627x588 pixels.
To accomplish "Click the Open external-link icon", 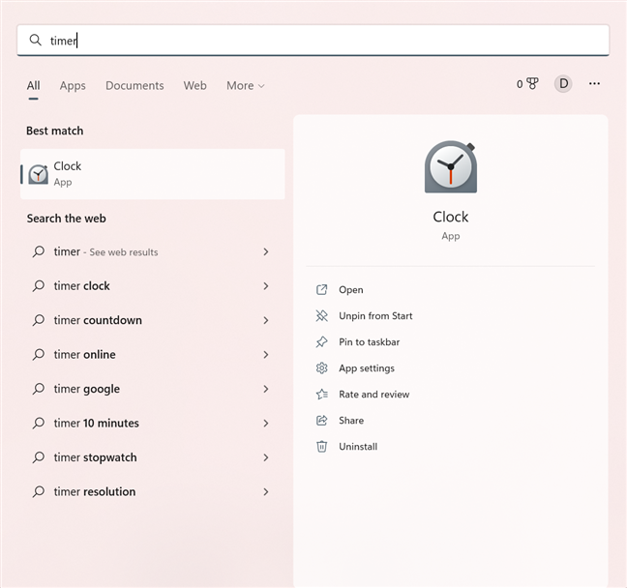I will tap(322, 290).
